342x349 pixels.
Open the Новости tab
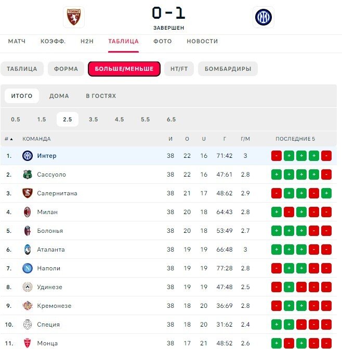click(x=202, y=41)
